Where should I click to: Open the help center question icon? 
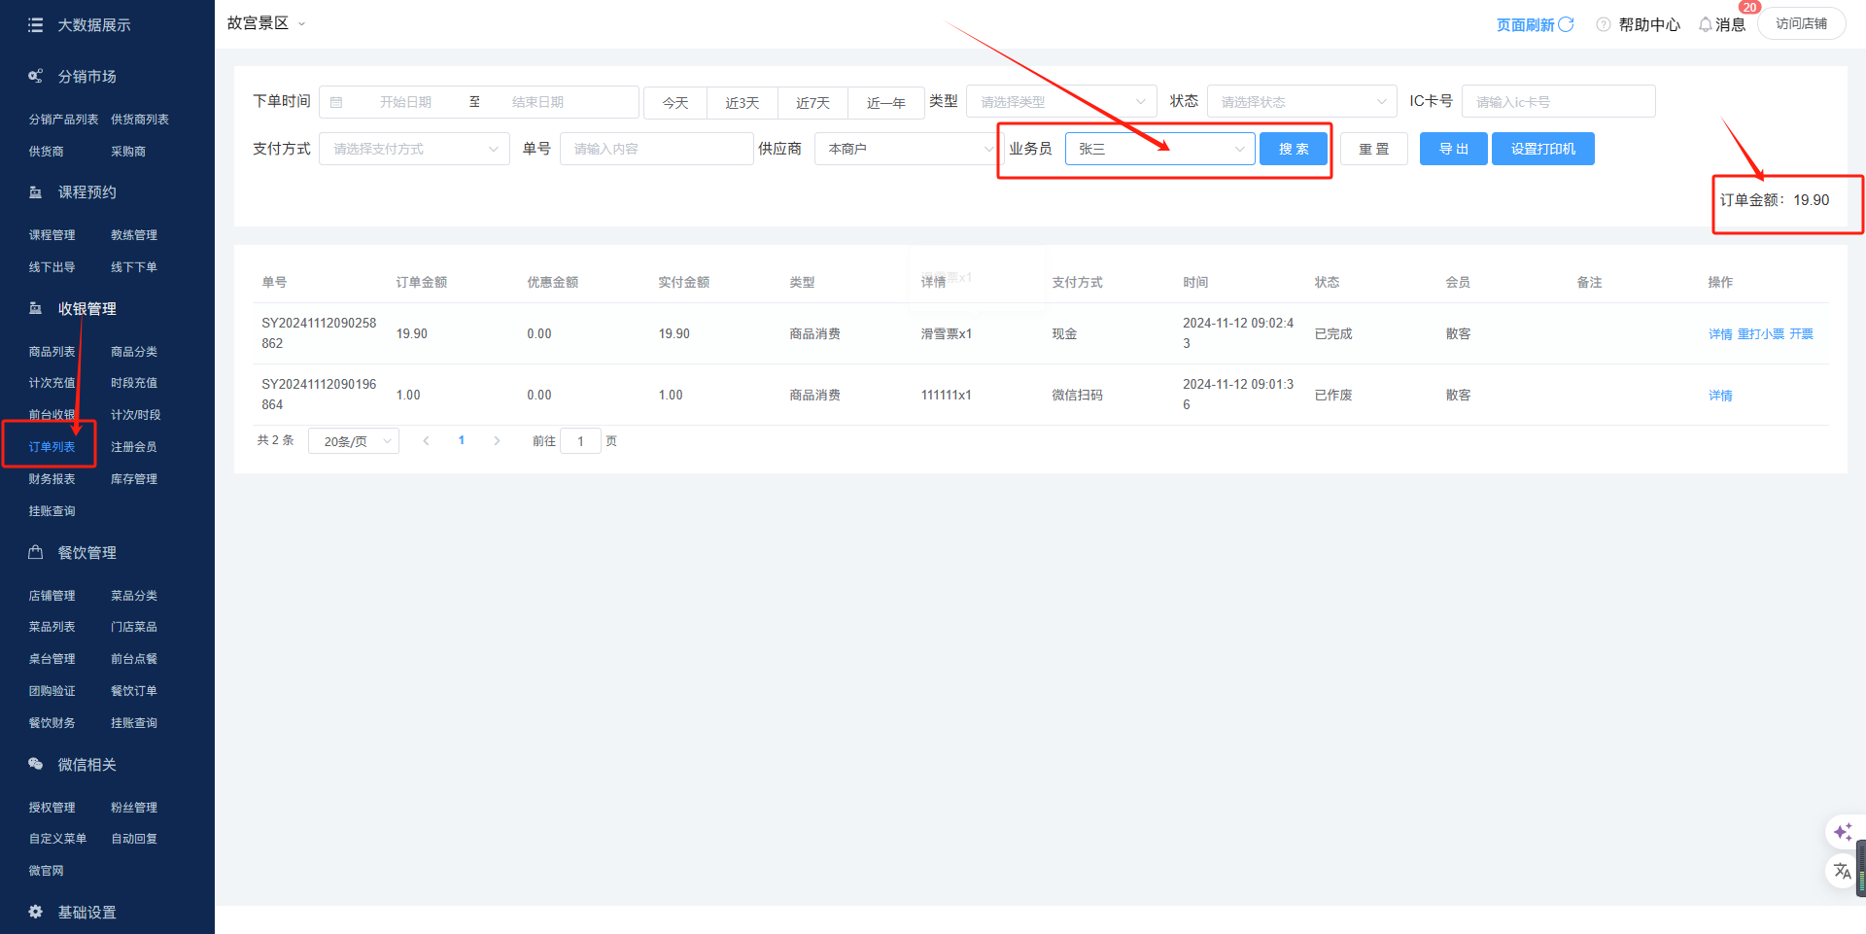point(1603,24)
